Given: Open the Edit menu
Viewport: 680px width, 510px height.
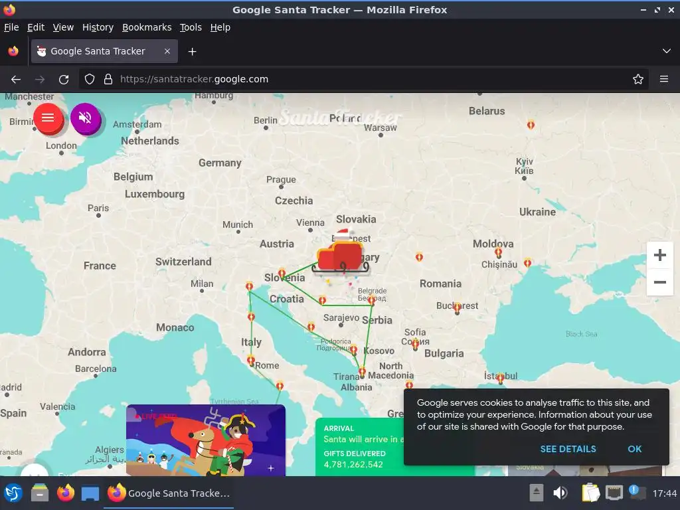Looking at the screenshot, I should tap(36, 27).
